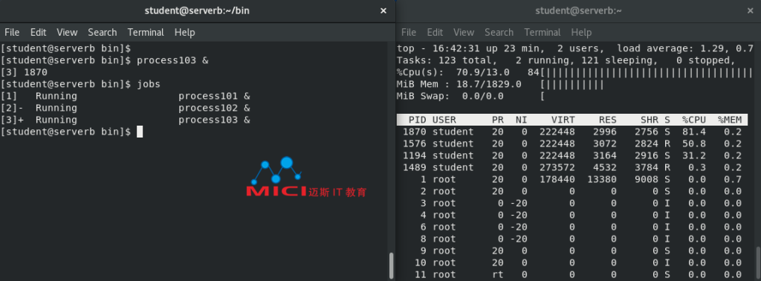Click the 81.4 %CPU value
This screenshot has height=281, width=761.
[x=694, y=132]
